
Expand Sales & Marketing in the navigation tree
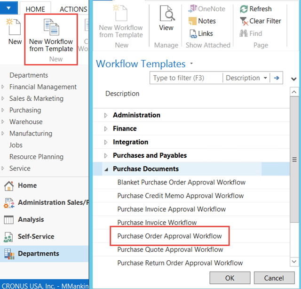(x=3, y=98)
